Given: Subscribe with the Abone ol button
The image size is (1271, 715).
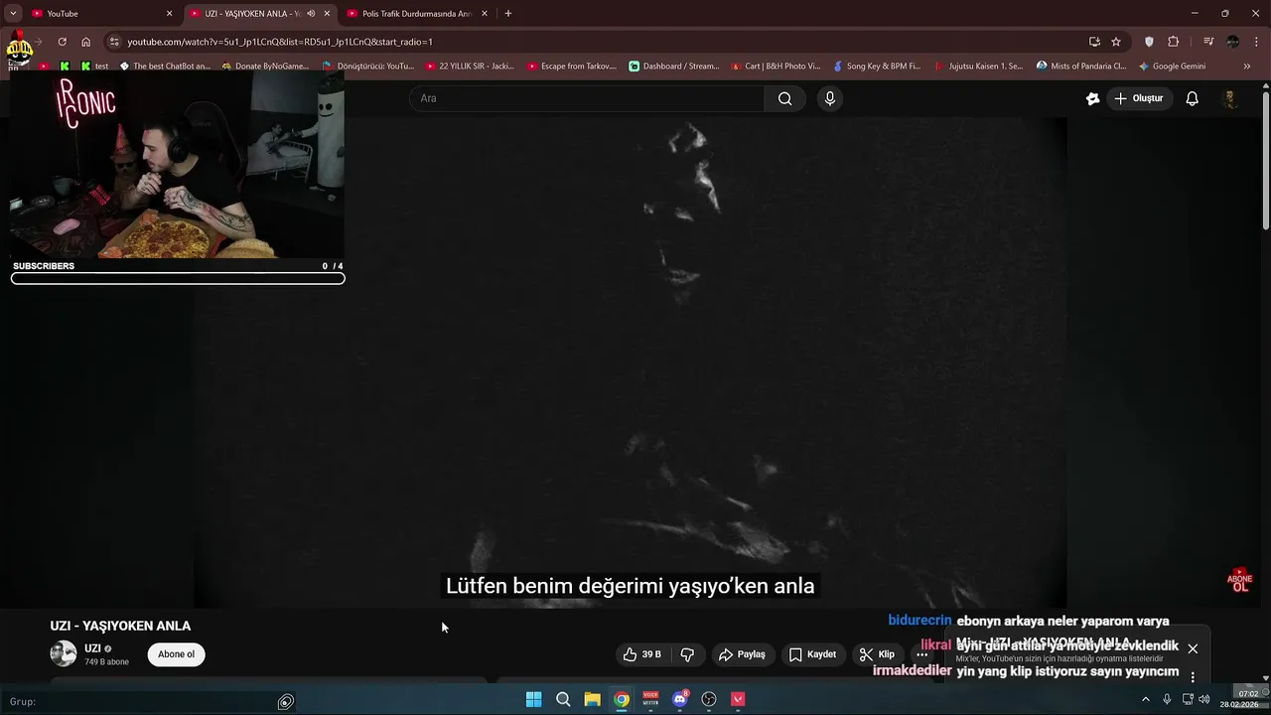Looking at the screenshot, I should [x=176, y=654].
